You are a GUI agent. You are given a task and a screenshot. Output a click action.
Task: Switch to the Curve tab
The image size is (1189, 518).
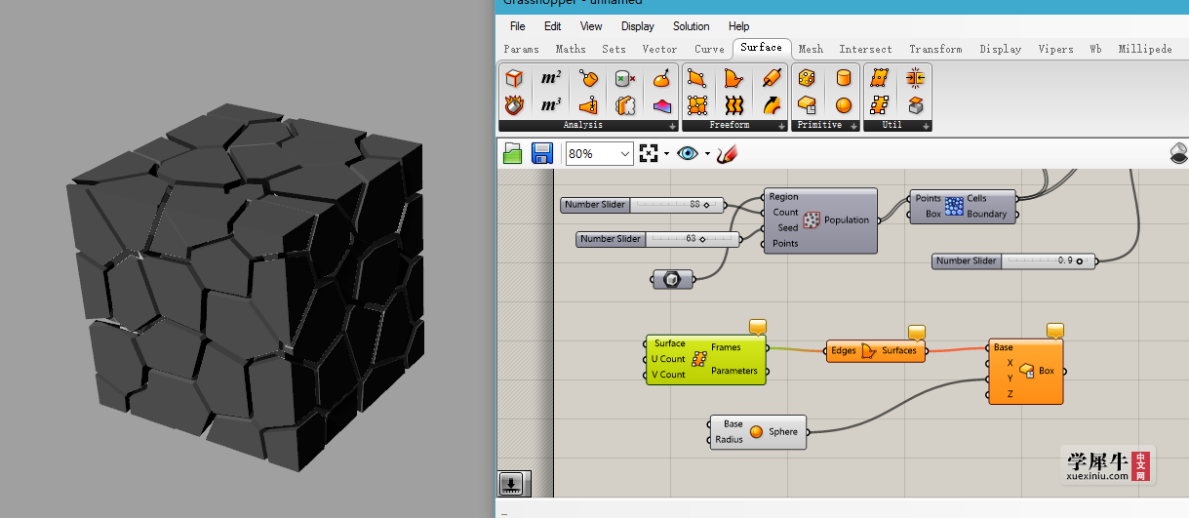pos(709,49)
